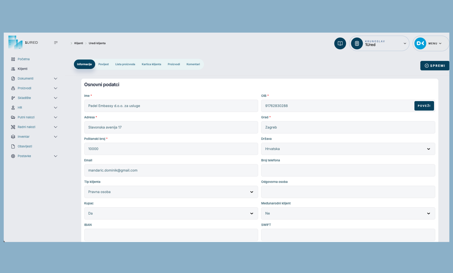Screen dimensions: 453x273
Task: Switch to the Povijest tab
Action: 103,64
